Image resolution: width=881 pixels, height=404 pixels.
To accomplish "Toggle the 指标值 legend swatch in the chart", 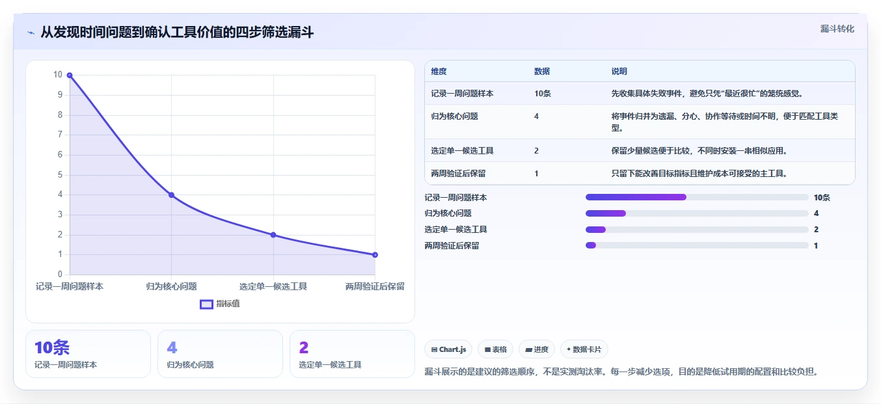I will pos(206,304).
